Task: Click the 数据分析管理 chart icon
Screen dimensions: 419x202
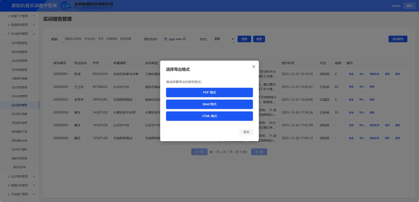Action: point(9,185)
